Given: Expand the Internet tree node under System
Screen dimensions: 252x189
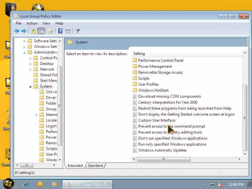Looking at the screenshot, I should tap(36, 115).
